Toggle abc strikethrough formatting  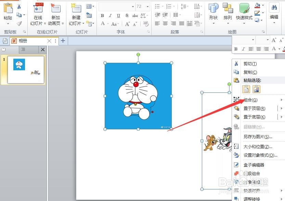pyautogui.click(x=135, y=16)
